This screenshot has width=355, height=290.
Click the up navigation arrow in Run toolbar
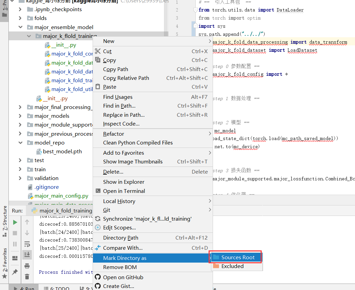coord(27,222)
